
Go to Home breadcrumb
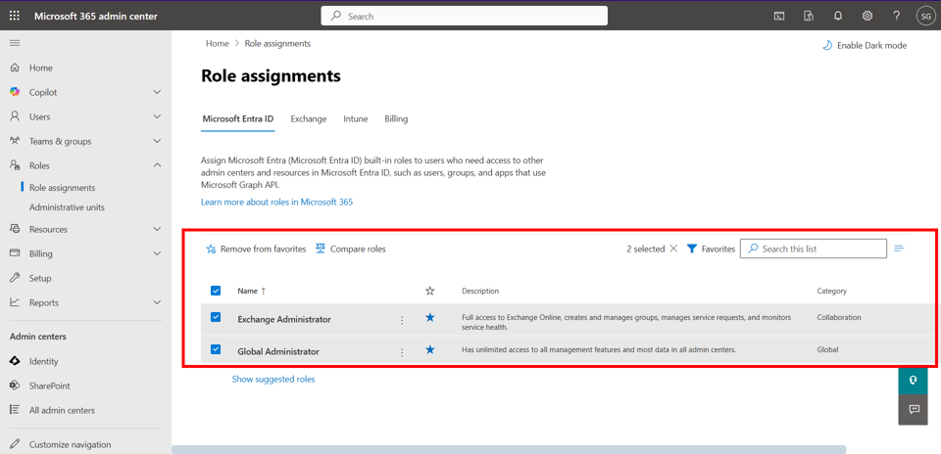tap(218, 44)
